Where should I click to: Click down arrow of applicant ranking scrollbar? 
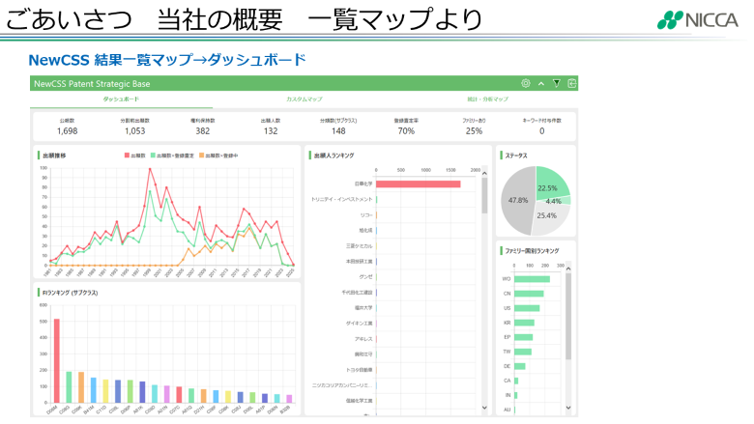point(484,408)
